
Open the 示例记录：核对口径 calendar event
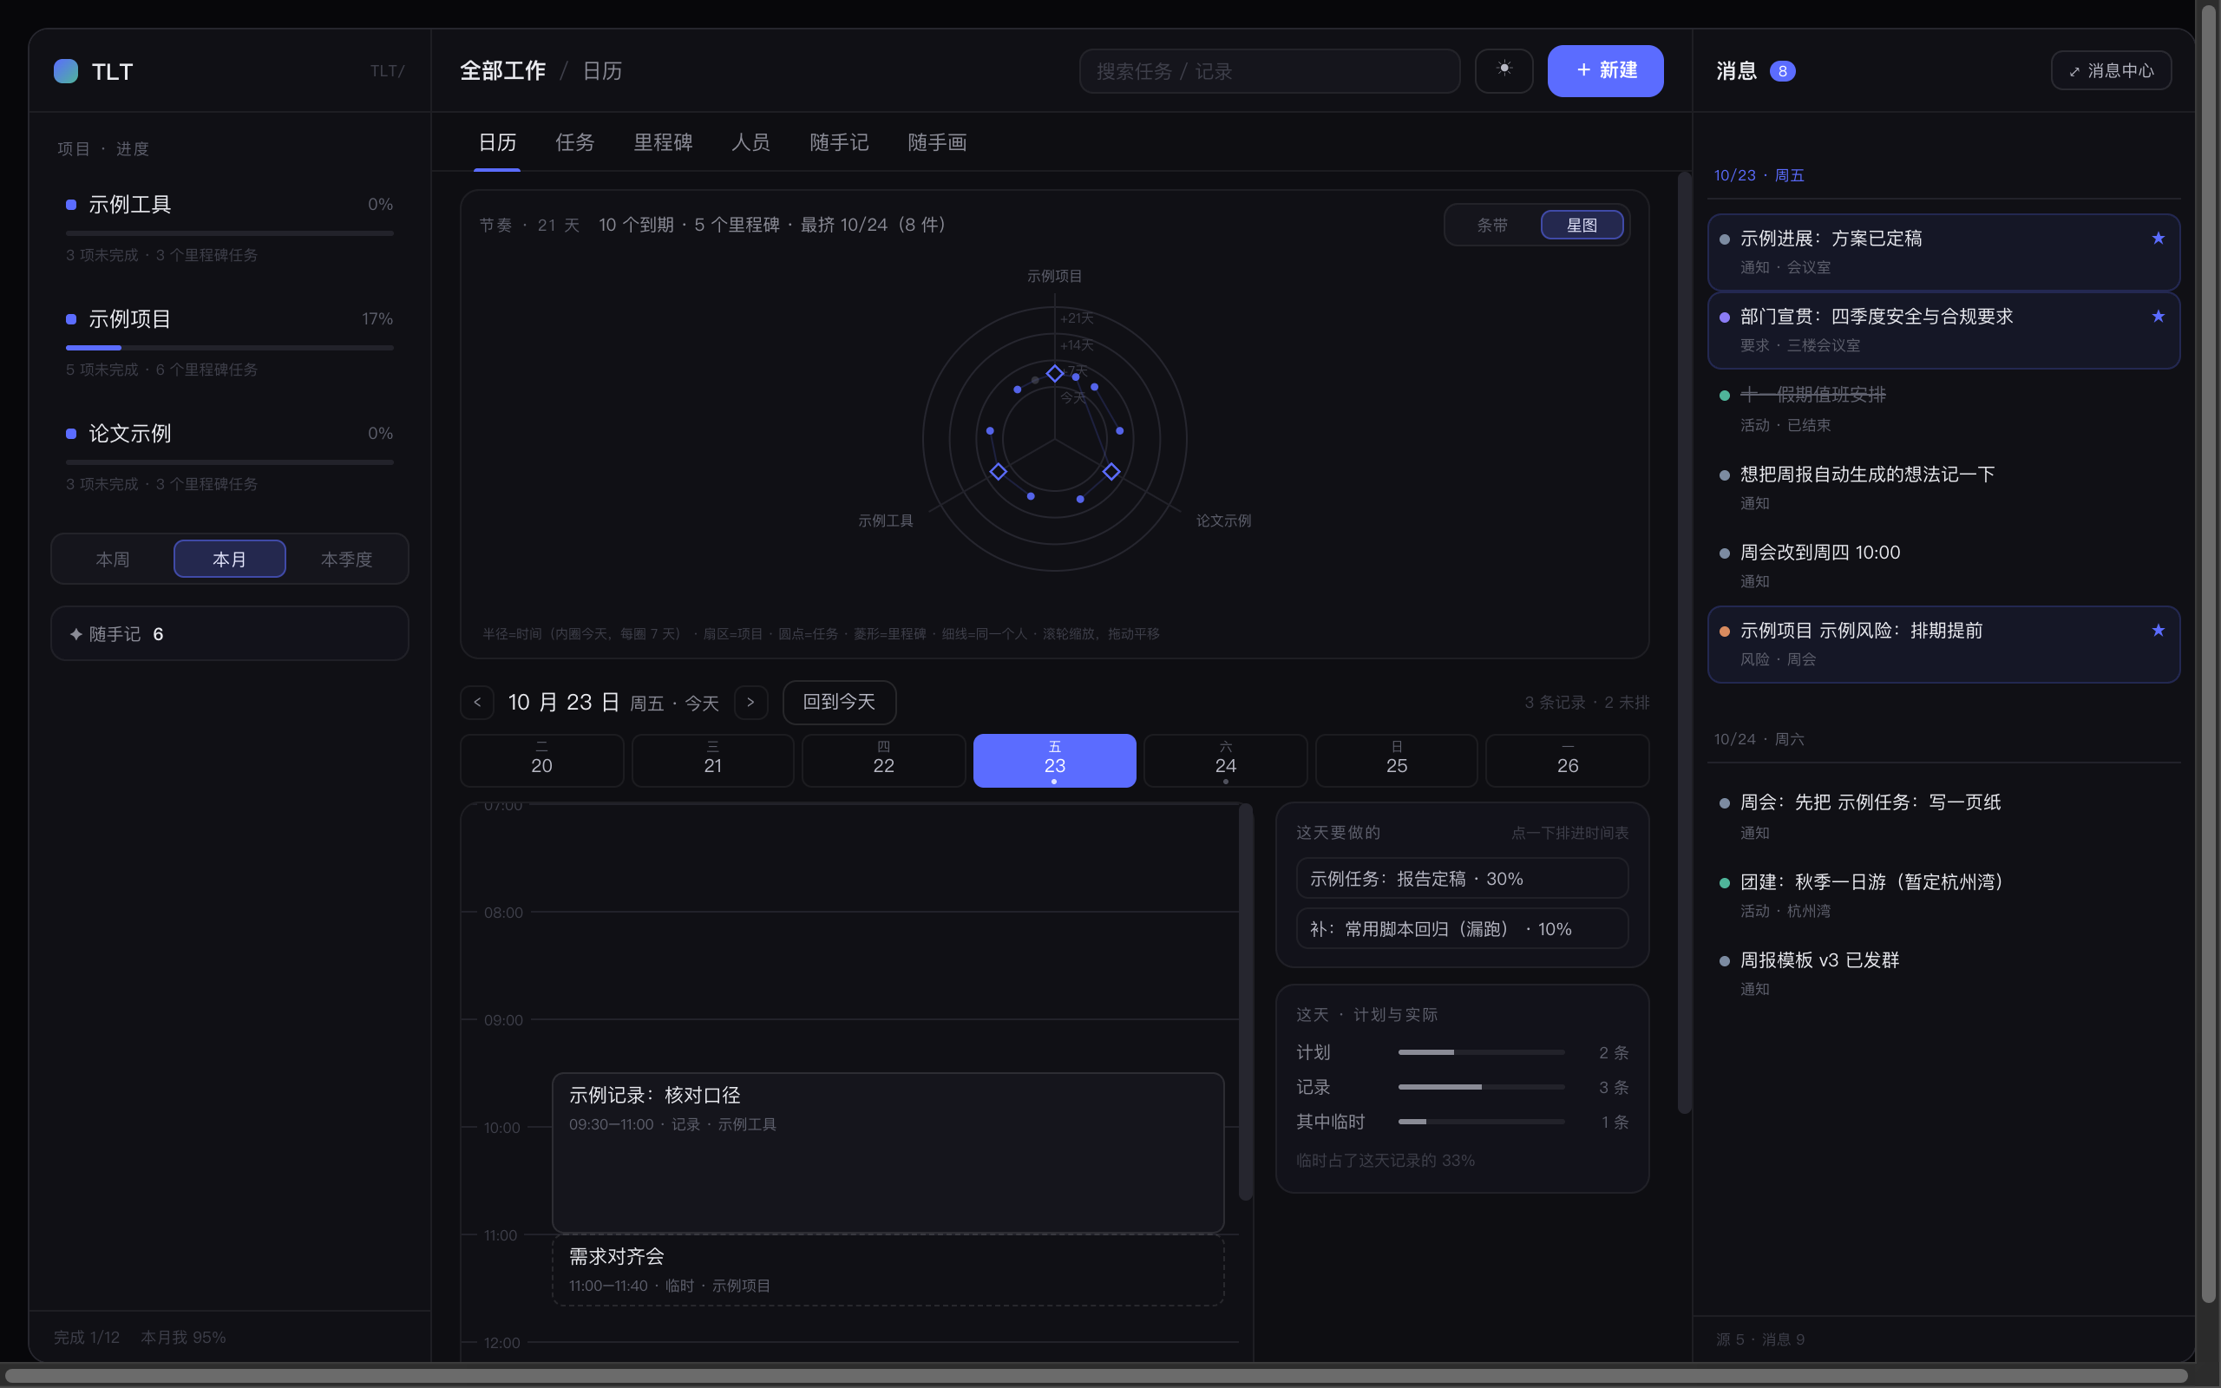[x=888, y=1152]
